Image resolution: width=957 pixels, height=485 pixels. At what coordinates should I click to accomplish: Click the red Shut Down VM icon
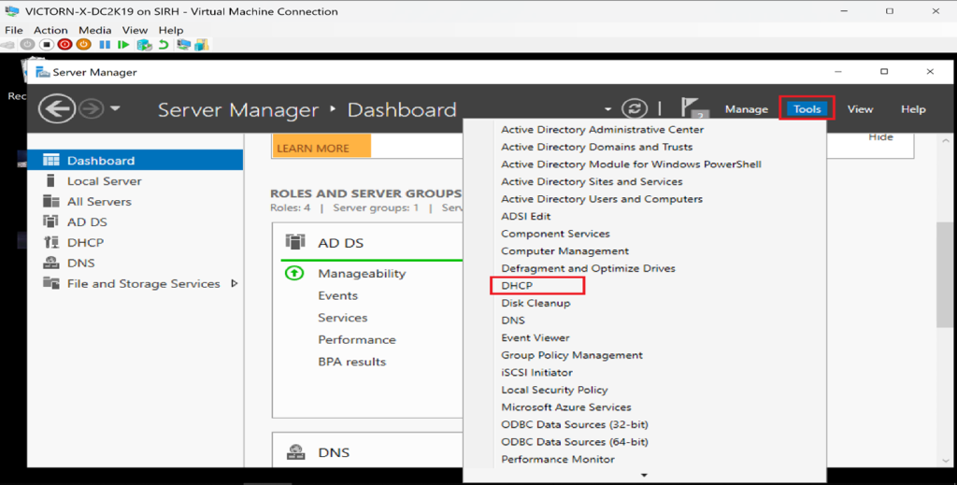[x=64, y=44]
